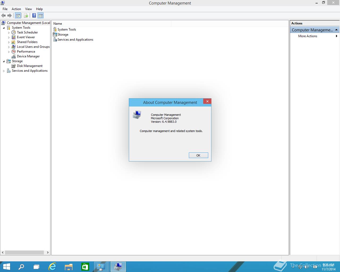340x272 pixels.
Task: Click the Control Panel taskbar icon
Action: [101, 266]
